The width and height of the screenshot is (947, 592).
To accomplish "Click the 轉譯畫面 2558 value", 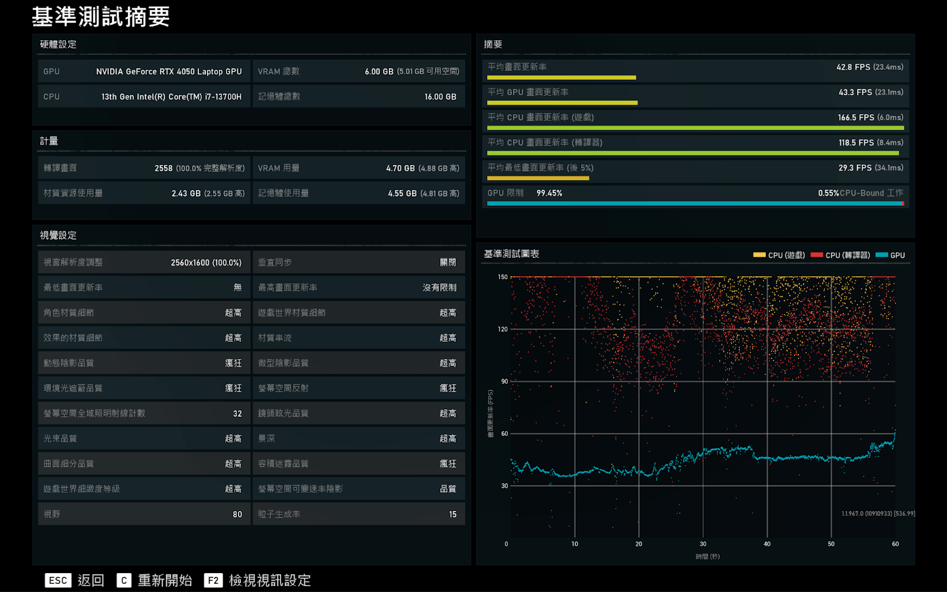I will (x=163, y=168).
